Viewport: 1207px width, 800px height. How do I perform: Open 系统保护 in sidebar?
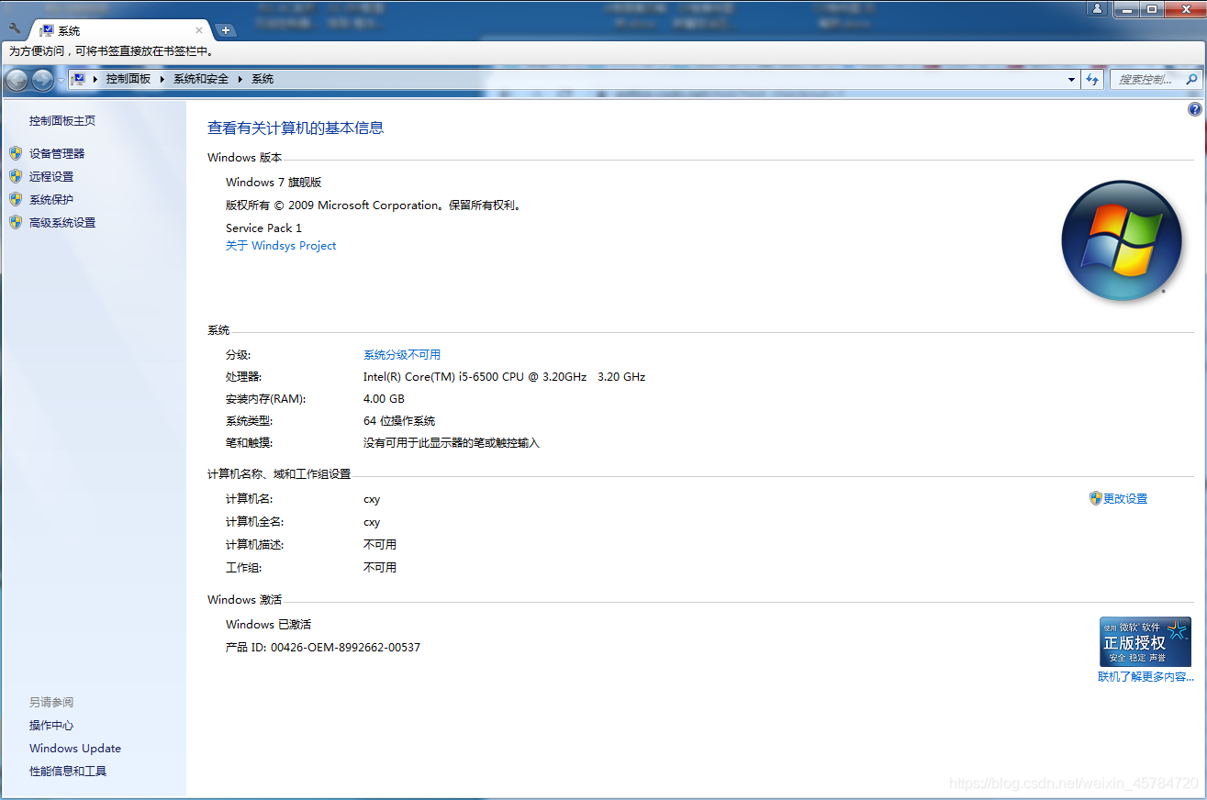pos(51,200)
